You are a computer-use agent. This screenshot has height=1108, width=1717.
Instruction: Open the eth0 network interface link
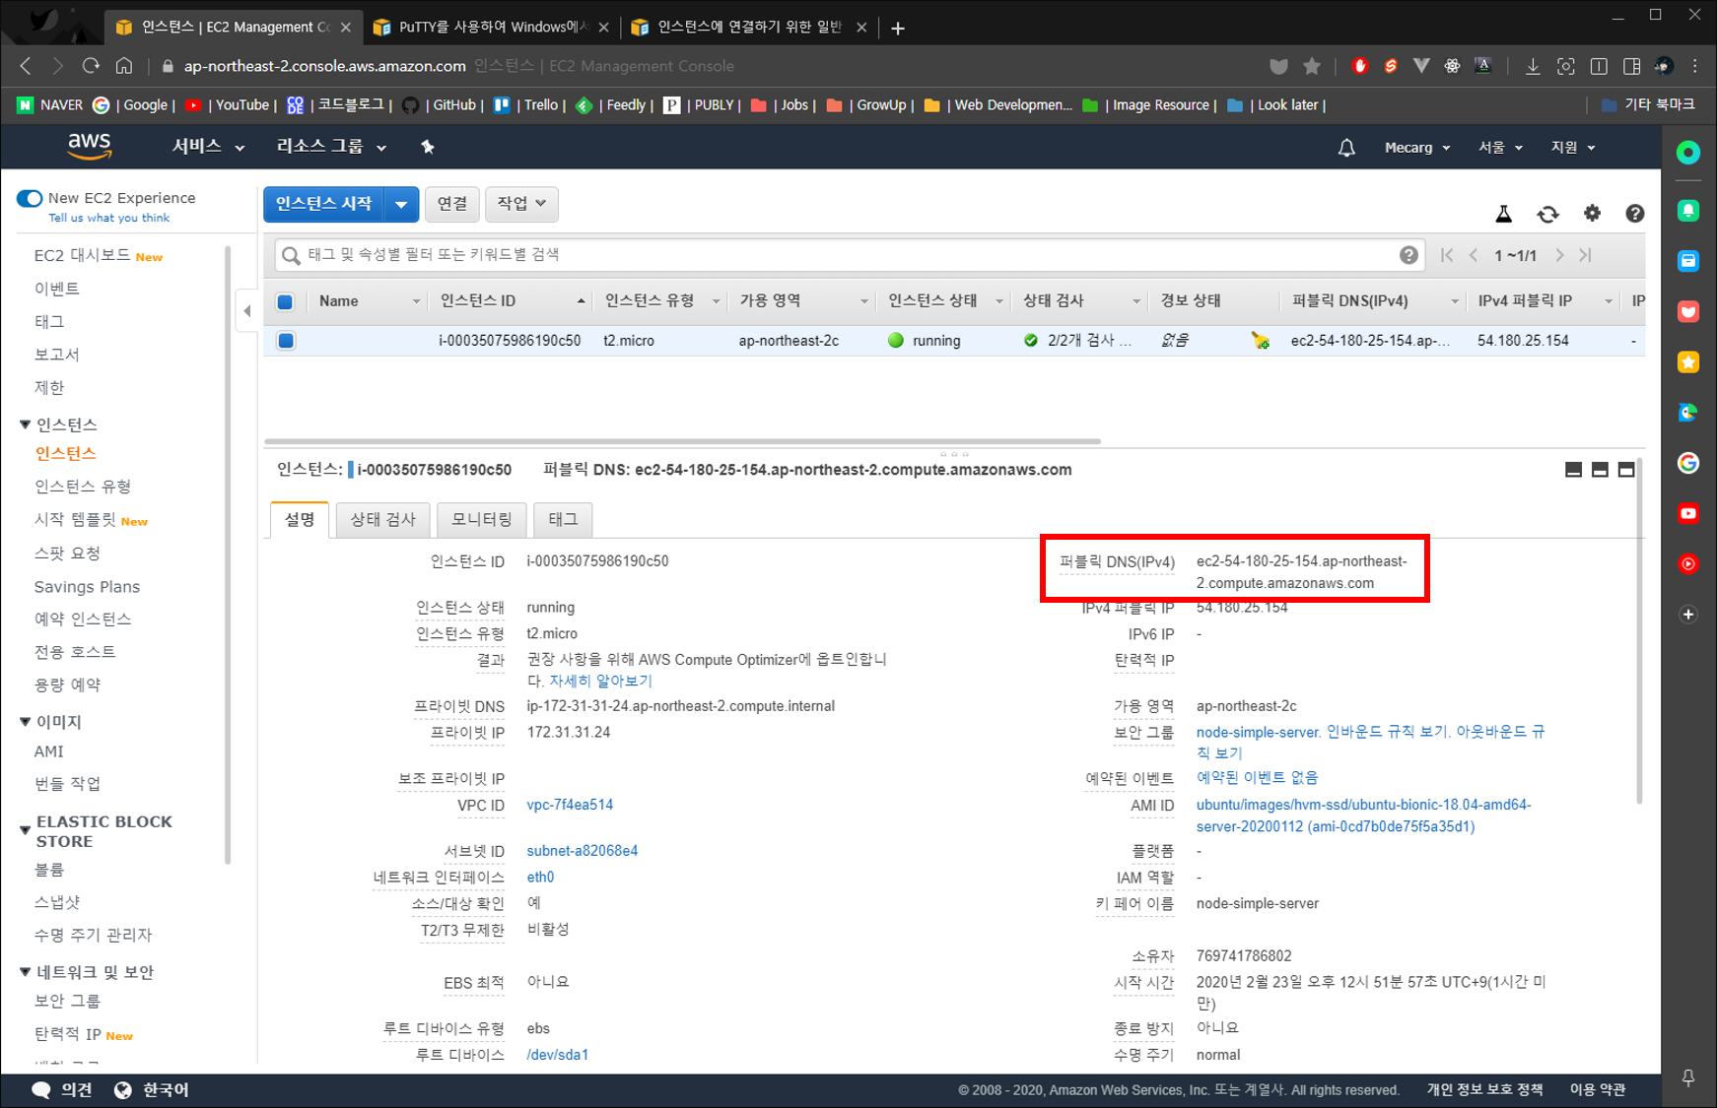(540, 877)
